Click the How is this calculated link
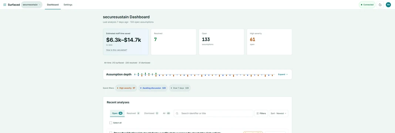The image size is (395, 133). [x=117, y=50]
